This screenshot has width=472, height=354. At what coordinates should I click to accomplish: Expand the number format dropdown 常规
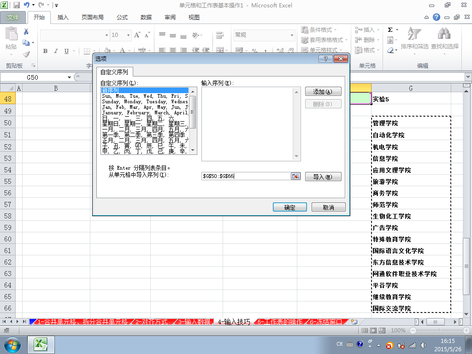click(292, 35)
